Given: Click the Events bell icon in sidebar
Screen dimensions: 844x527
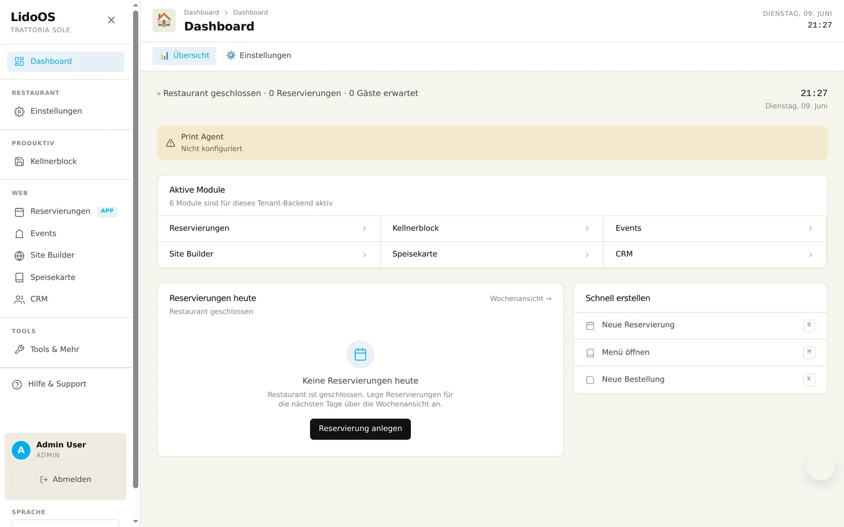Looking at the screenshot, I should tap(20, 233).
